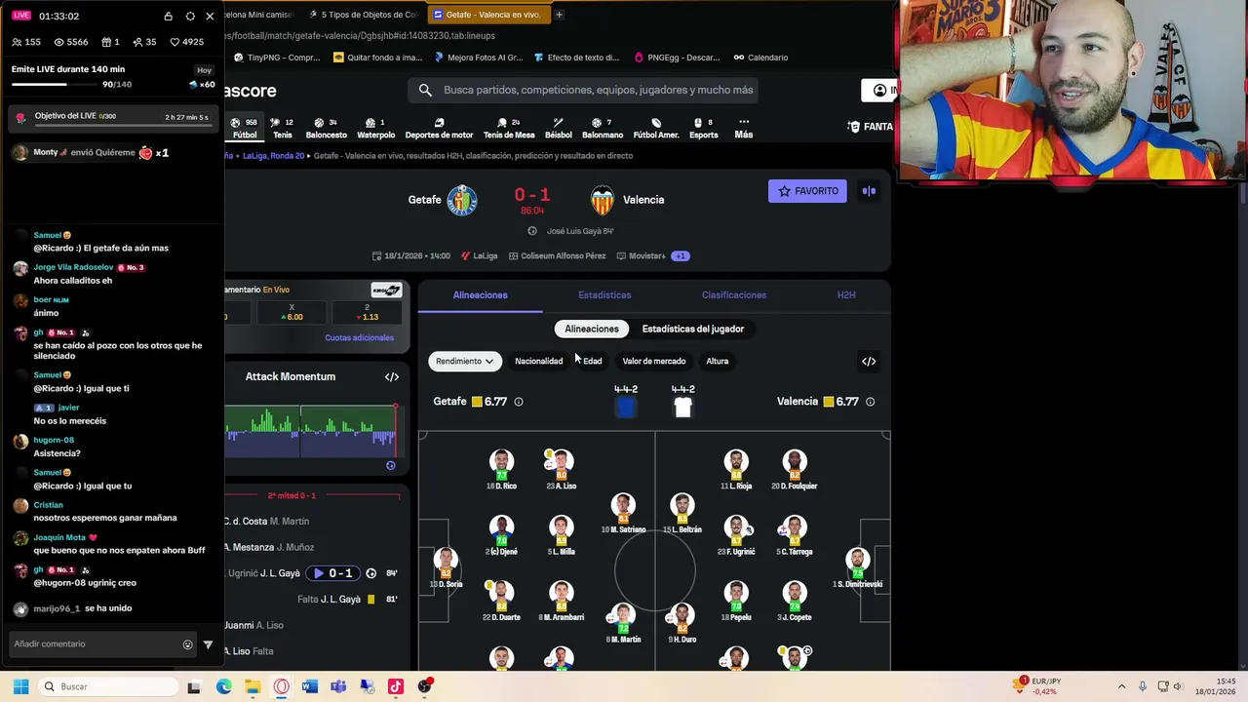Click embed code icon beside Attack Momentum
Image resolution: width=1248 pixels, height=702 pixels.
(x=392, y=377)
